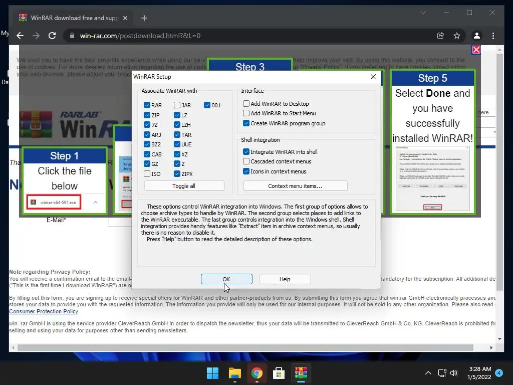Click the page vertical scrollbar
Screen dimensions: 513x385
coord(499,172)
